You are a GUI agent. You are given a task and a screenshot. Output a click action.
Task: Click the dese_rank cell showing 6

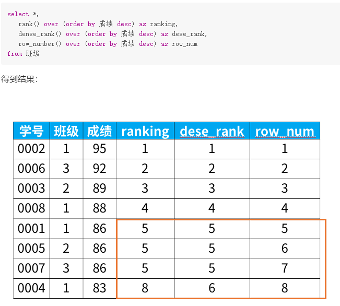[212, 288]
